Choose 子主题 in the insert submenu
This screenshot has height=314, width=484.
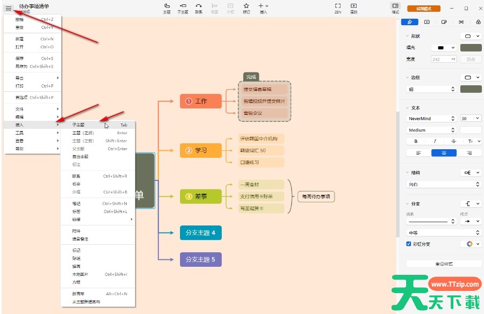click(82, 125)
